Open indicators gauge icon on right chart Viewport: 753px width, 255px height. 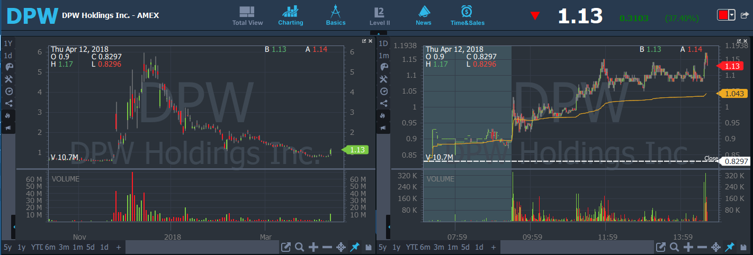pyautogui.click(x=384, y=91)
